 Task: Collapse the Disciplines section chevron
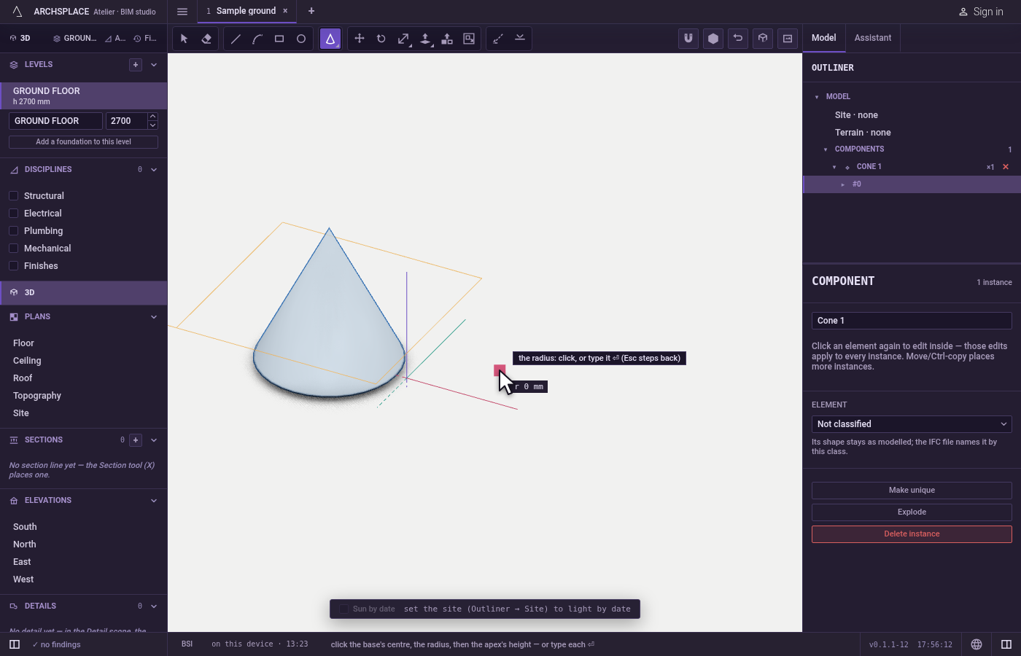pyautogui.click(x=154, y=170)
